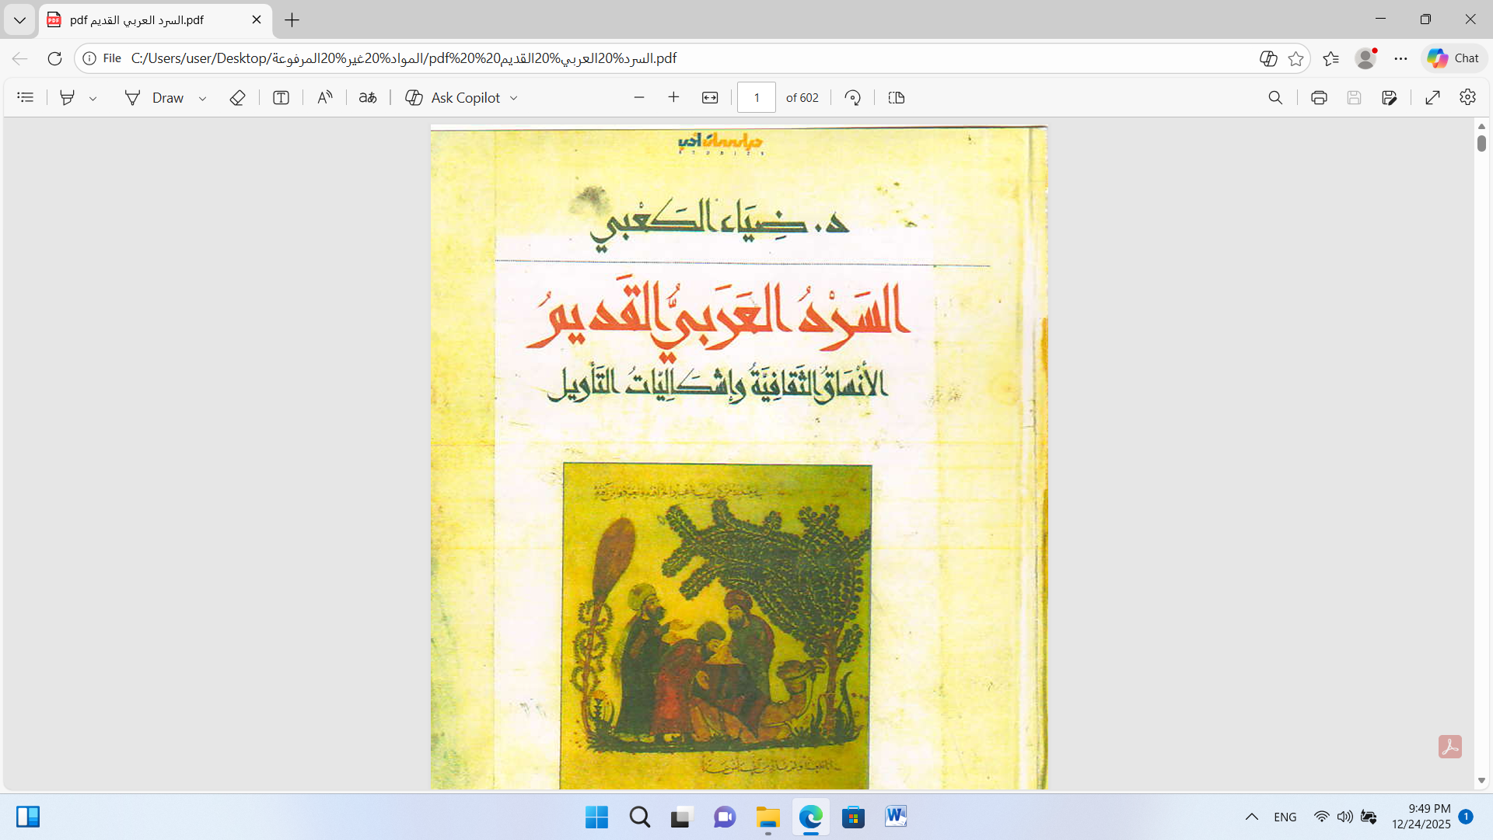Click the ENG language indicator
The image size is (1493, 840).
point(1285,817)
